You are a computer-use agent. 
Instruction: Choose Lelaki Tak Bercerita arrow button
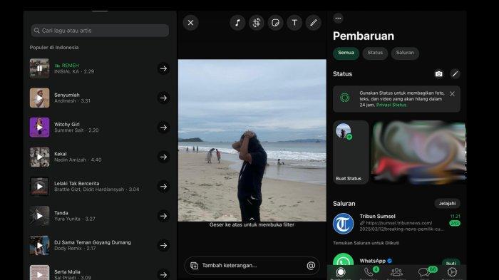163,187
